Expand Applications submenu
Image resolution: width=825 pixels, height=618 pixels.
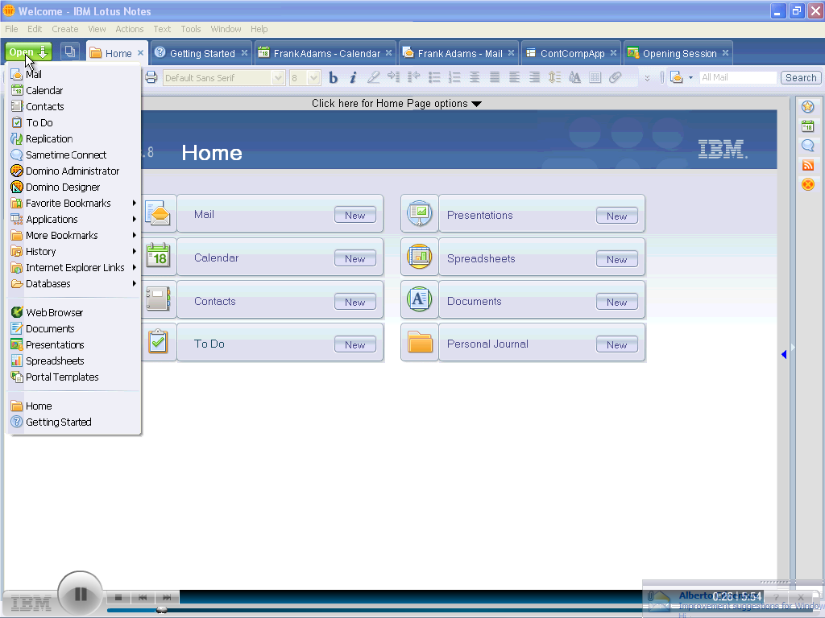tap(73, 219)
